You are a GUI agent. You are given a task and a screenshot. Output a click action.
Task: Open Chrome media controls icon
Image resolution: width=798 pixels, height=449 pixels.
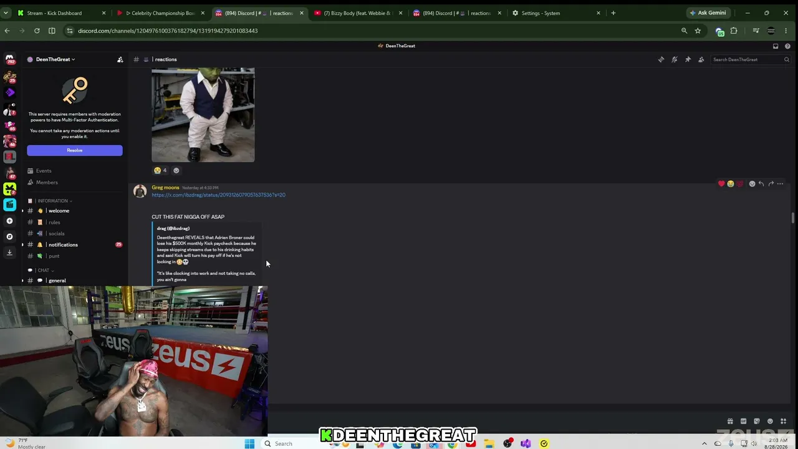point(756,31)
